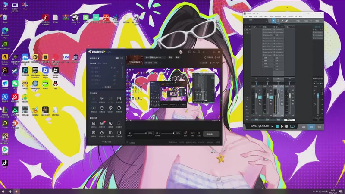Image resolution: width=345 pixels, height=194 pixels.
Task: Toggle Loop in Studio One transport
Action: pos(292,126)
